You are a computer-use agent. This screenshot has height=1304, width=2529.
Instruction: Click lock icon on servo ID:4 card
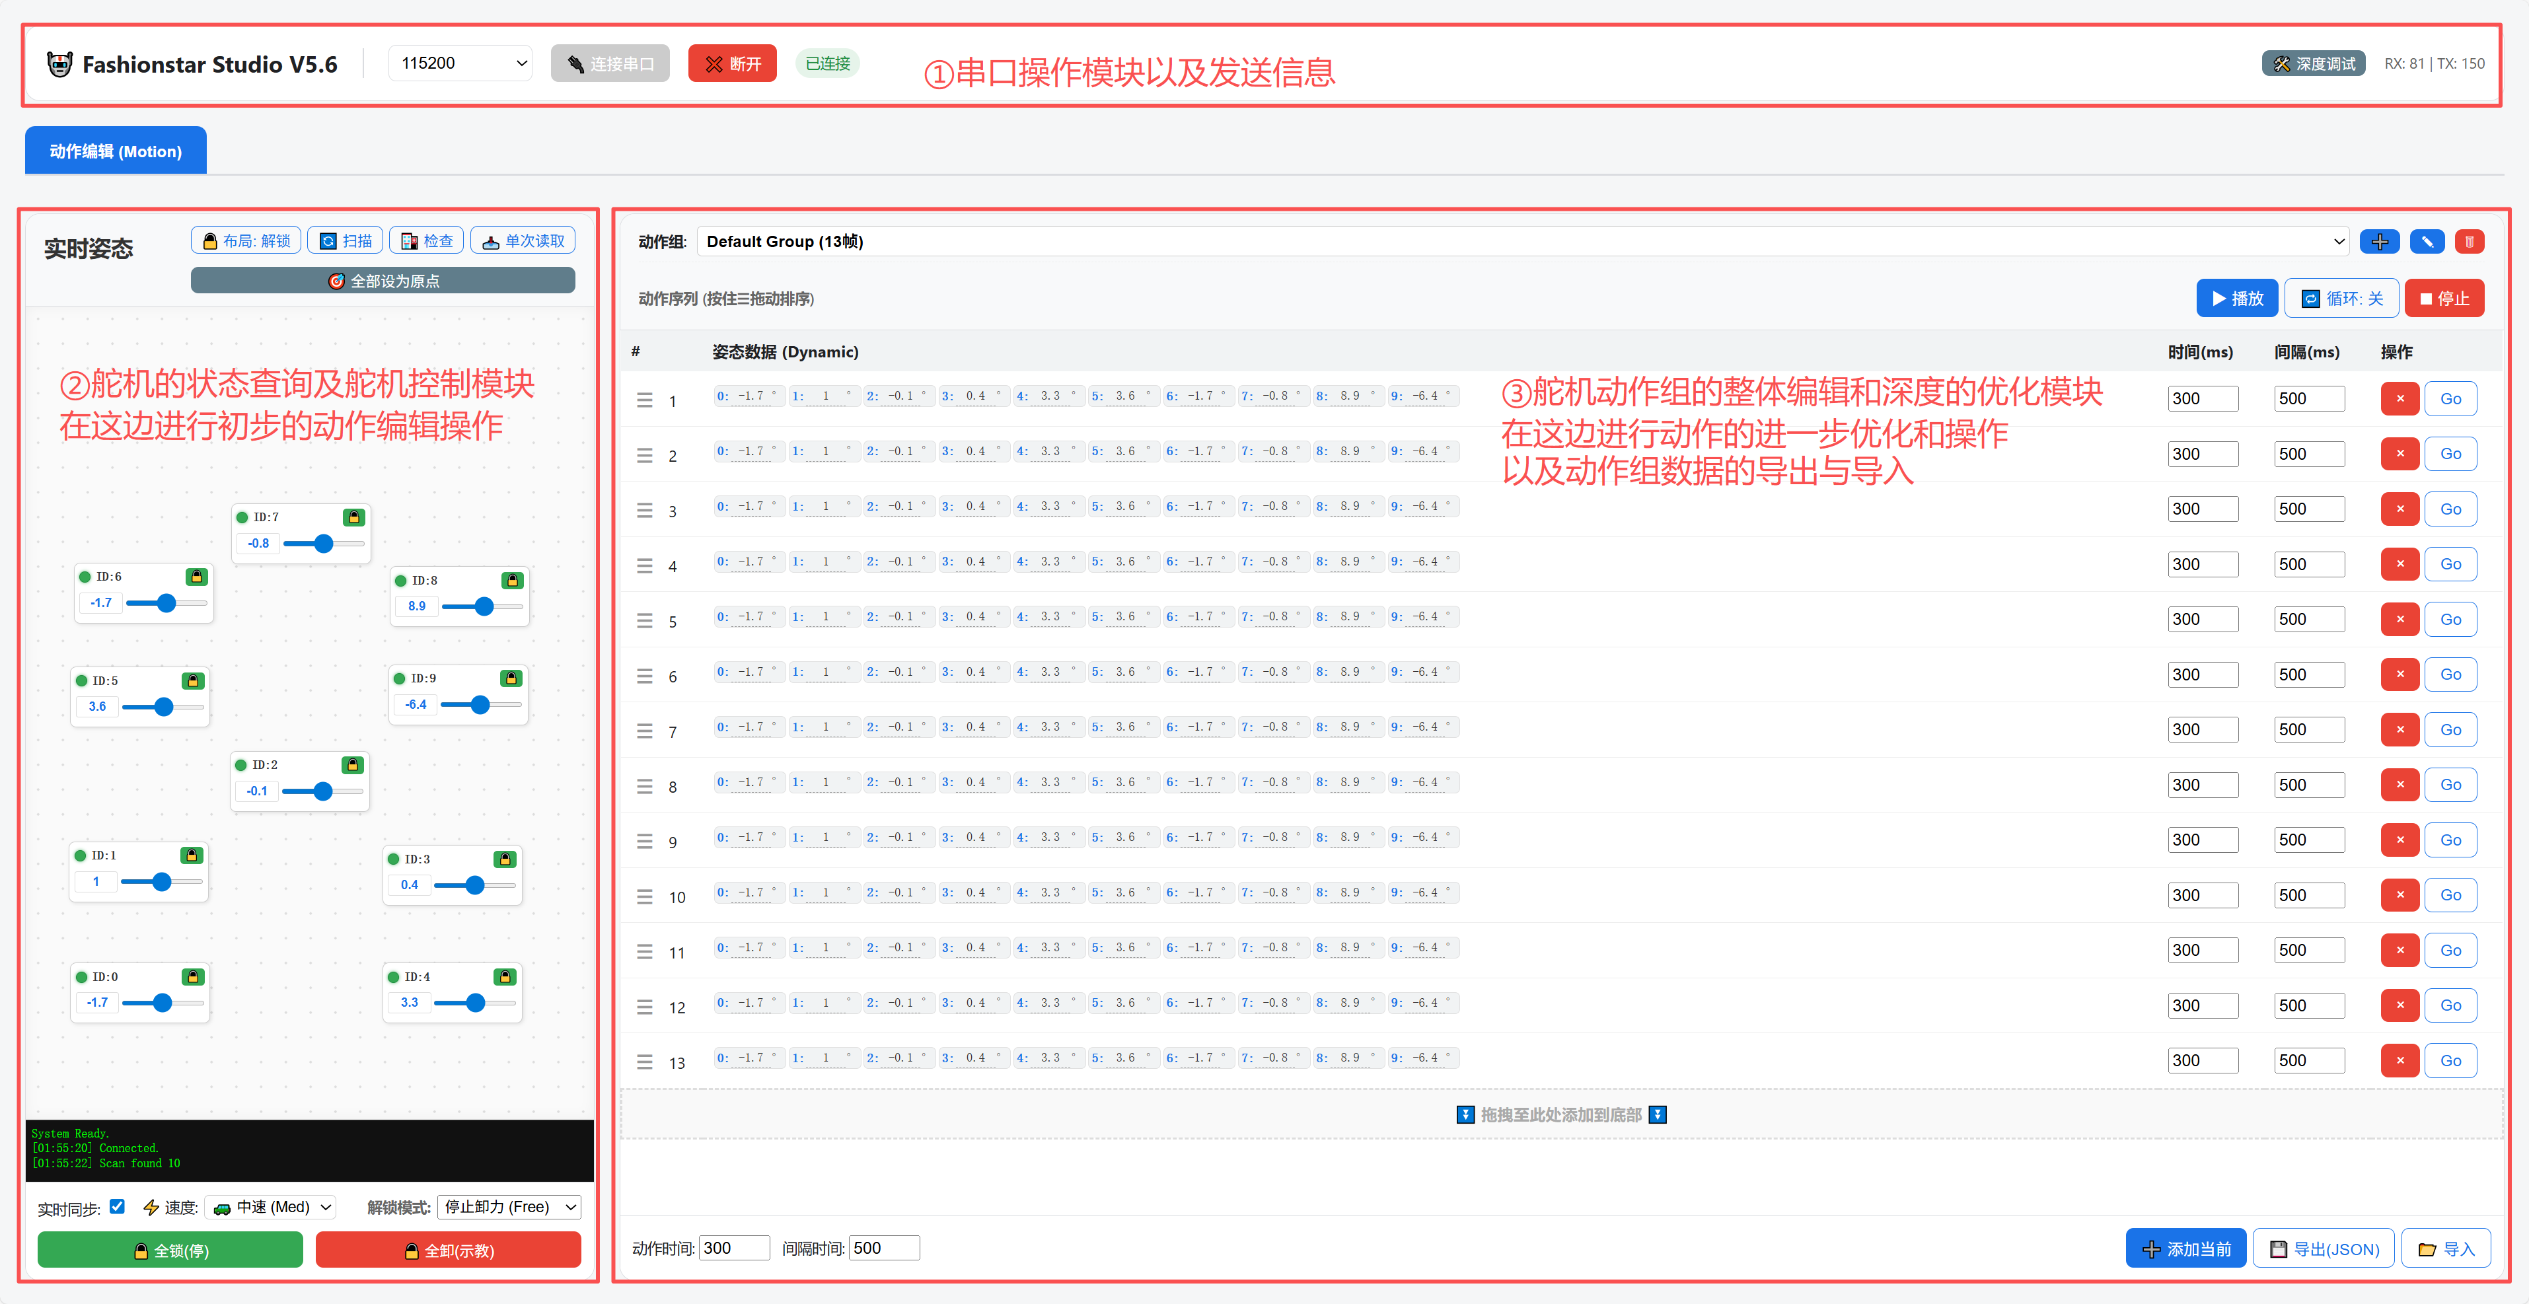tap(505, 976)
